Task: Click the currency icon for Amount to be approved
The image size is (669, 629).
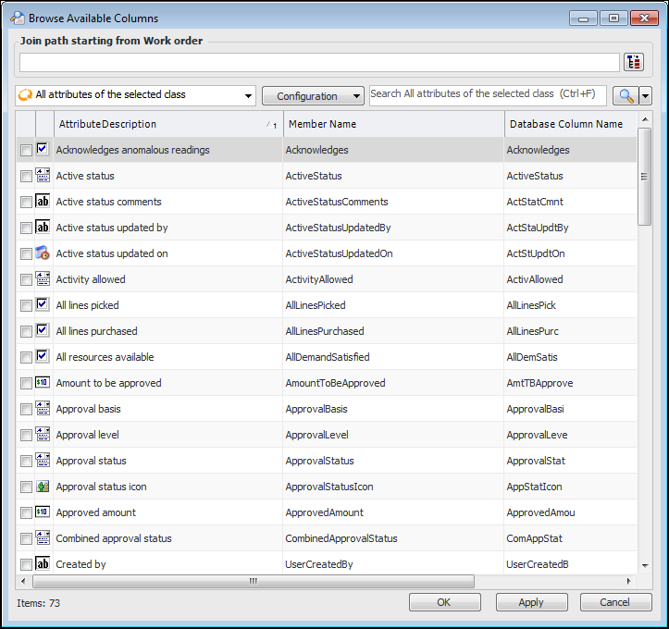Action: (43, 383)
